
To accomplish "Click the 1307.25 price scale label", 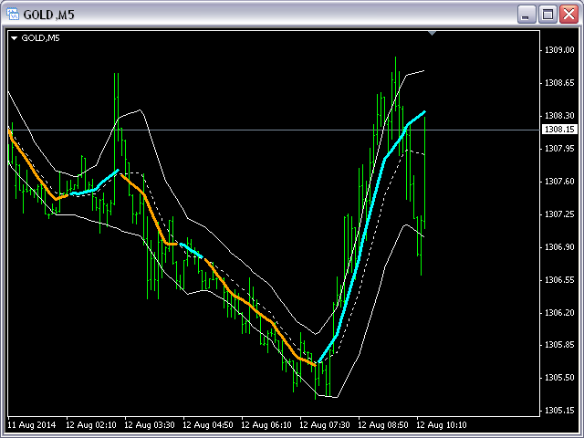I will [x=559, y=214].
